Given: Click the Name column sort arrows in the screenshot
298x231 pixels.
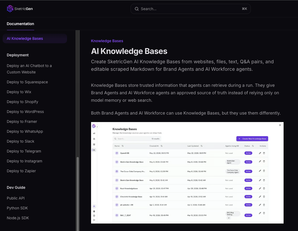Looking at the screenshot, I should (123, 146).
